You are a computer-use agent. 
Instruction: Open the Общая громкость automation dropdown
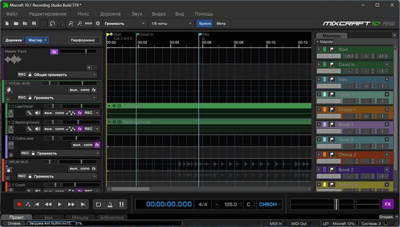pos(65,75)
